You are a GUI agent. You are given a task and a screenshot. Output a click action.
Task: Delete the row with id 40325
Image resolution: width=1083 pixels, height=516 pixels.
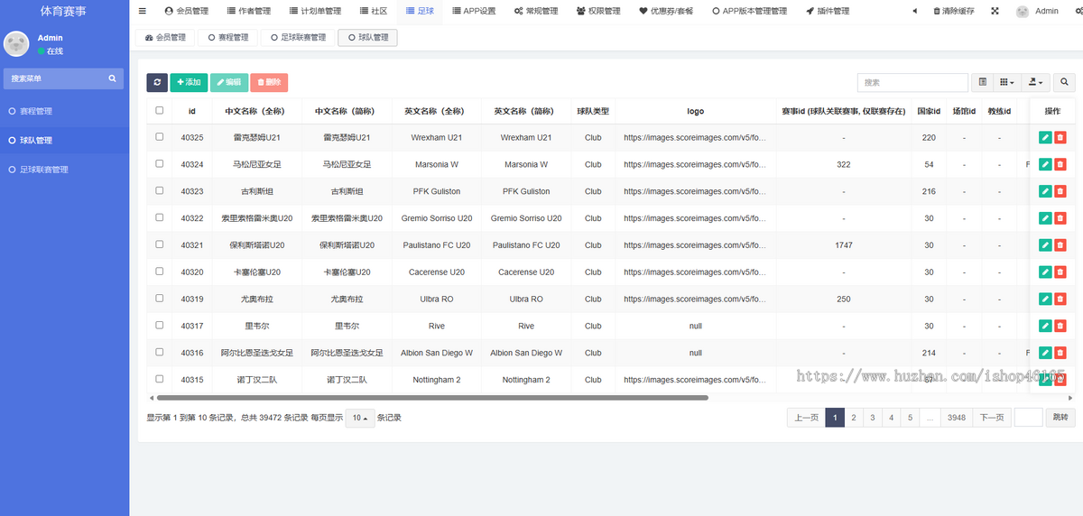(1060, 137)
